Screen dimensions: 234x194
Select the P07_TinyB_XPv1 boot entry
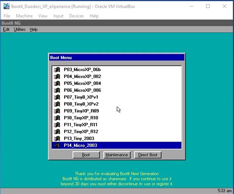pyautogui.click(x=117, y=97)
